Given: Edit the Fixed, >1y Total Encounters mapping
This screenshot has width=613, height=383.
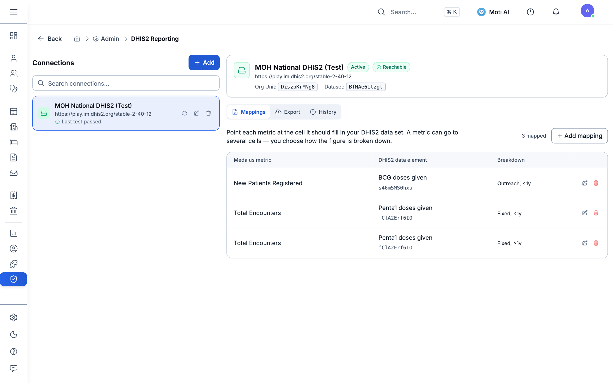Looking at the screenshot, I should tap(585, 243).
